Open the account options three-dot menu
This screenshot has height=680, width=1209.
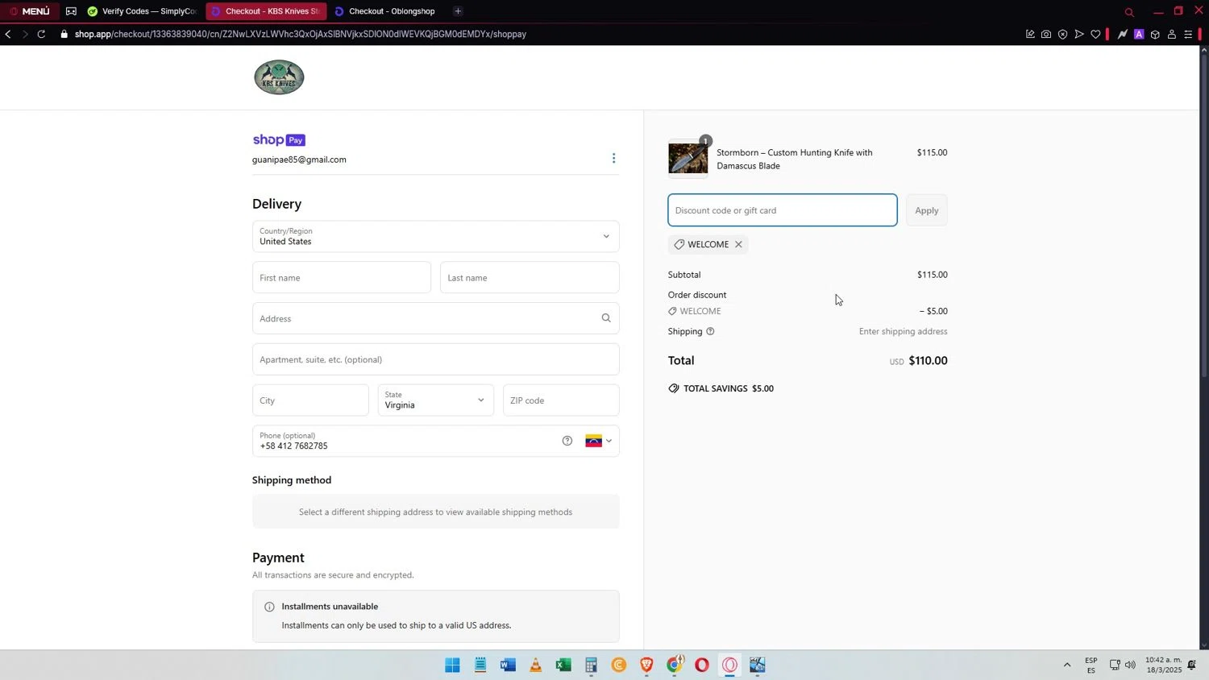point(613,158)
